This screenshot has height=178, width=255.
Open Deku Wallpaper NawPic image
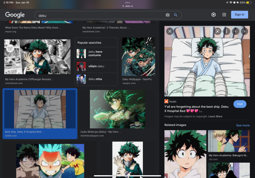(138, 57)
